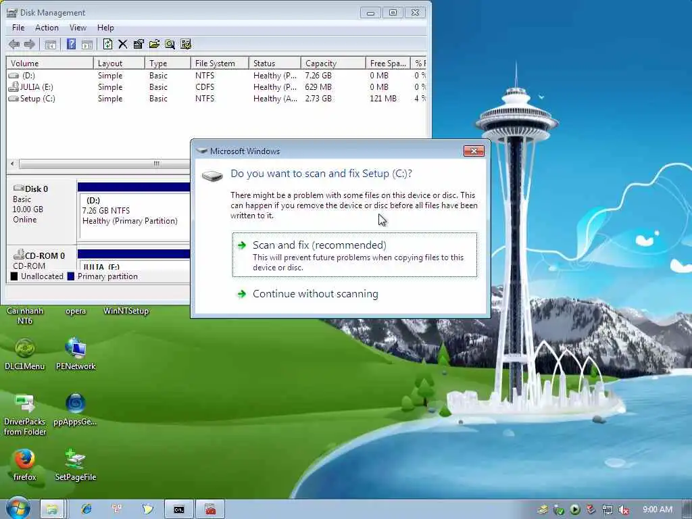Click the 121 MB free space cell
Screen dimensions: 692x519
pyautogui.click(x=383, y=99)
